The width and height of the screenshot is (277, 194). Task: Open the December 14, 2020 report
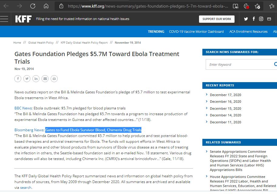tap(225, 115)
